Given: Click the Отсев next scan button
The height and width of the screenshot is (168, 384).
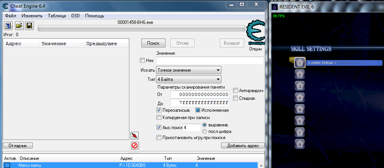Looking at the screenshot, I should [183, 43].
